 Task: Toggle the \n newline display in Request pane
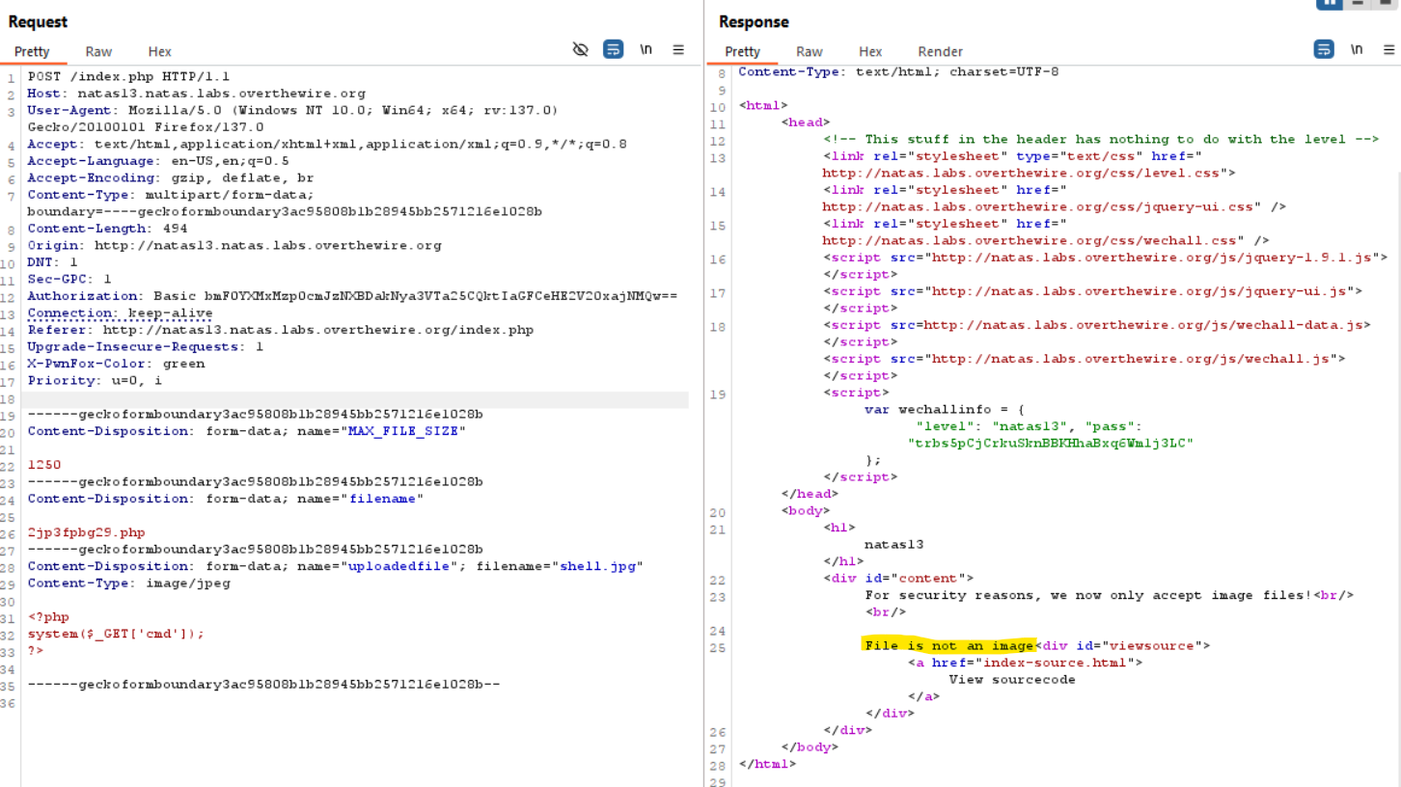[x=646, y=50]
